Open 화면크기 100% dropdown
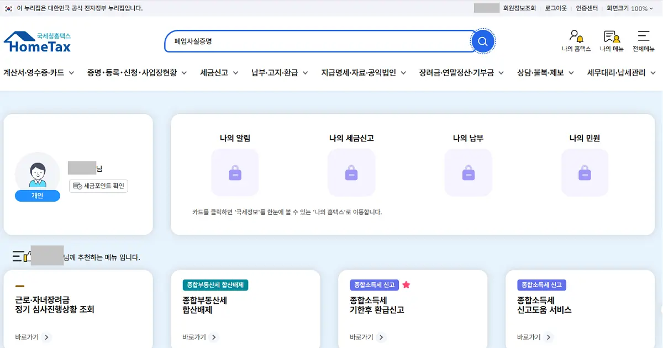663x348 pixels. click(631, 8)
